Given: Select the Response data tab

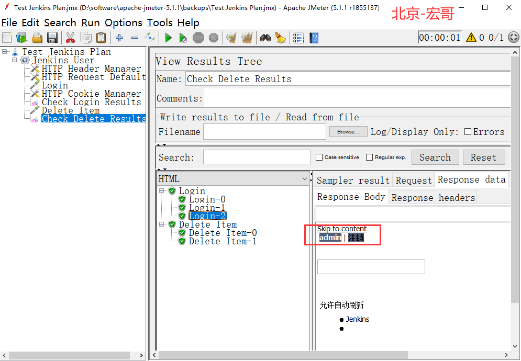Looking at the screenshot, I should click(x=471, y=179).
